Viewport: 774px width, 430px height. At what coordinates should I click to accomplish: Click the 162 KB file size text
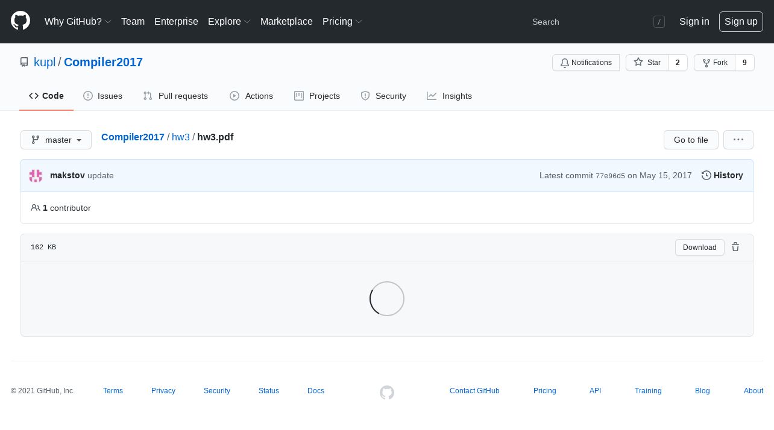point(43,248)
